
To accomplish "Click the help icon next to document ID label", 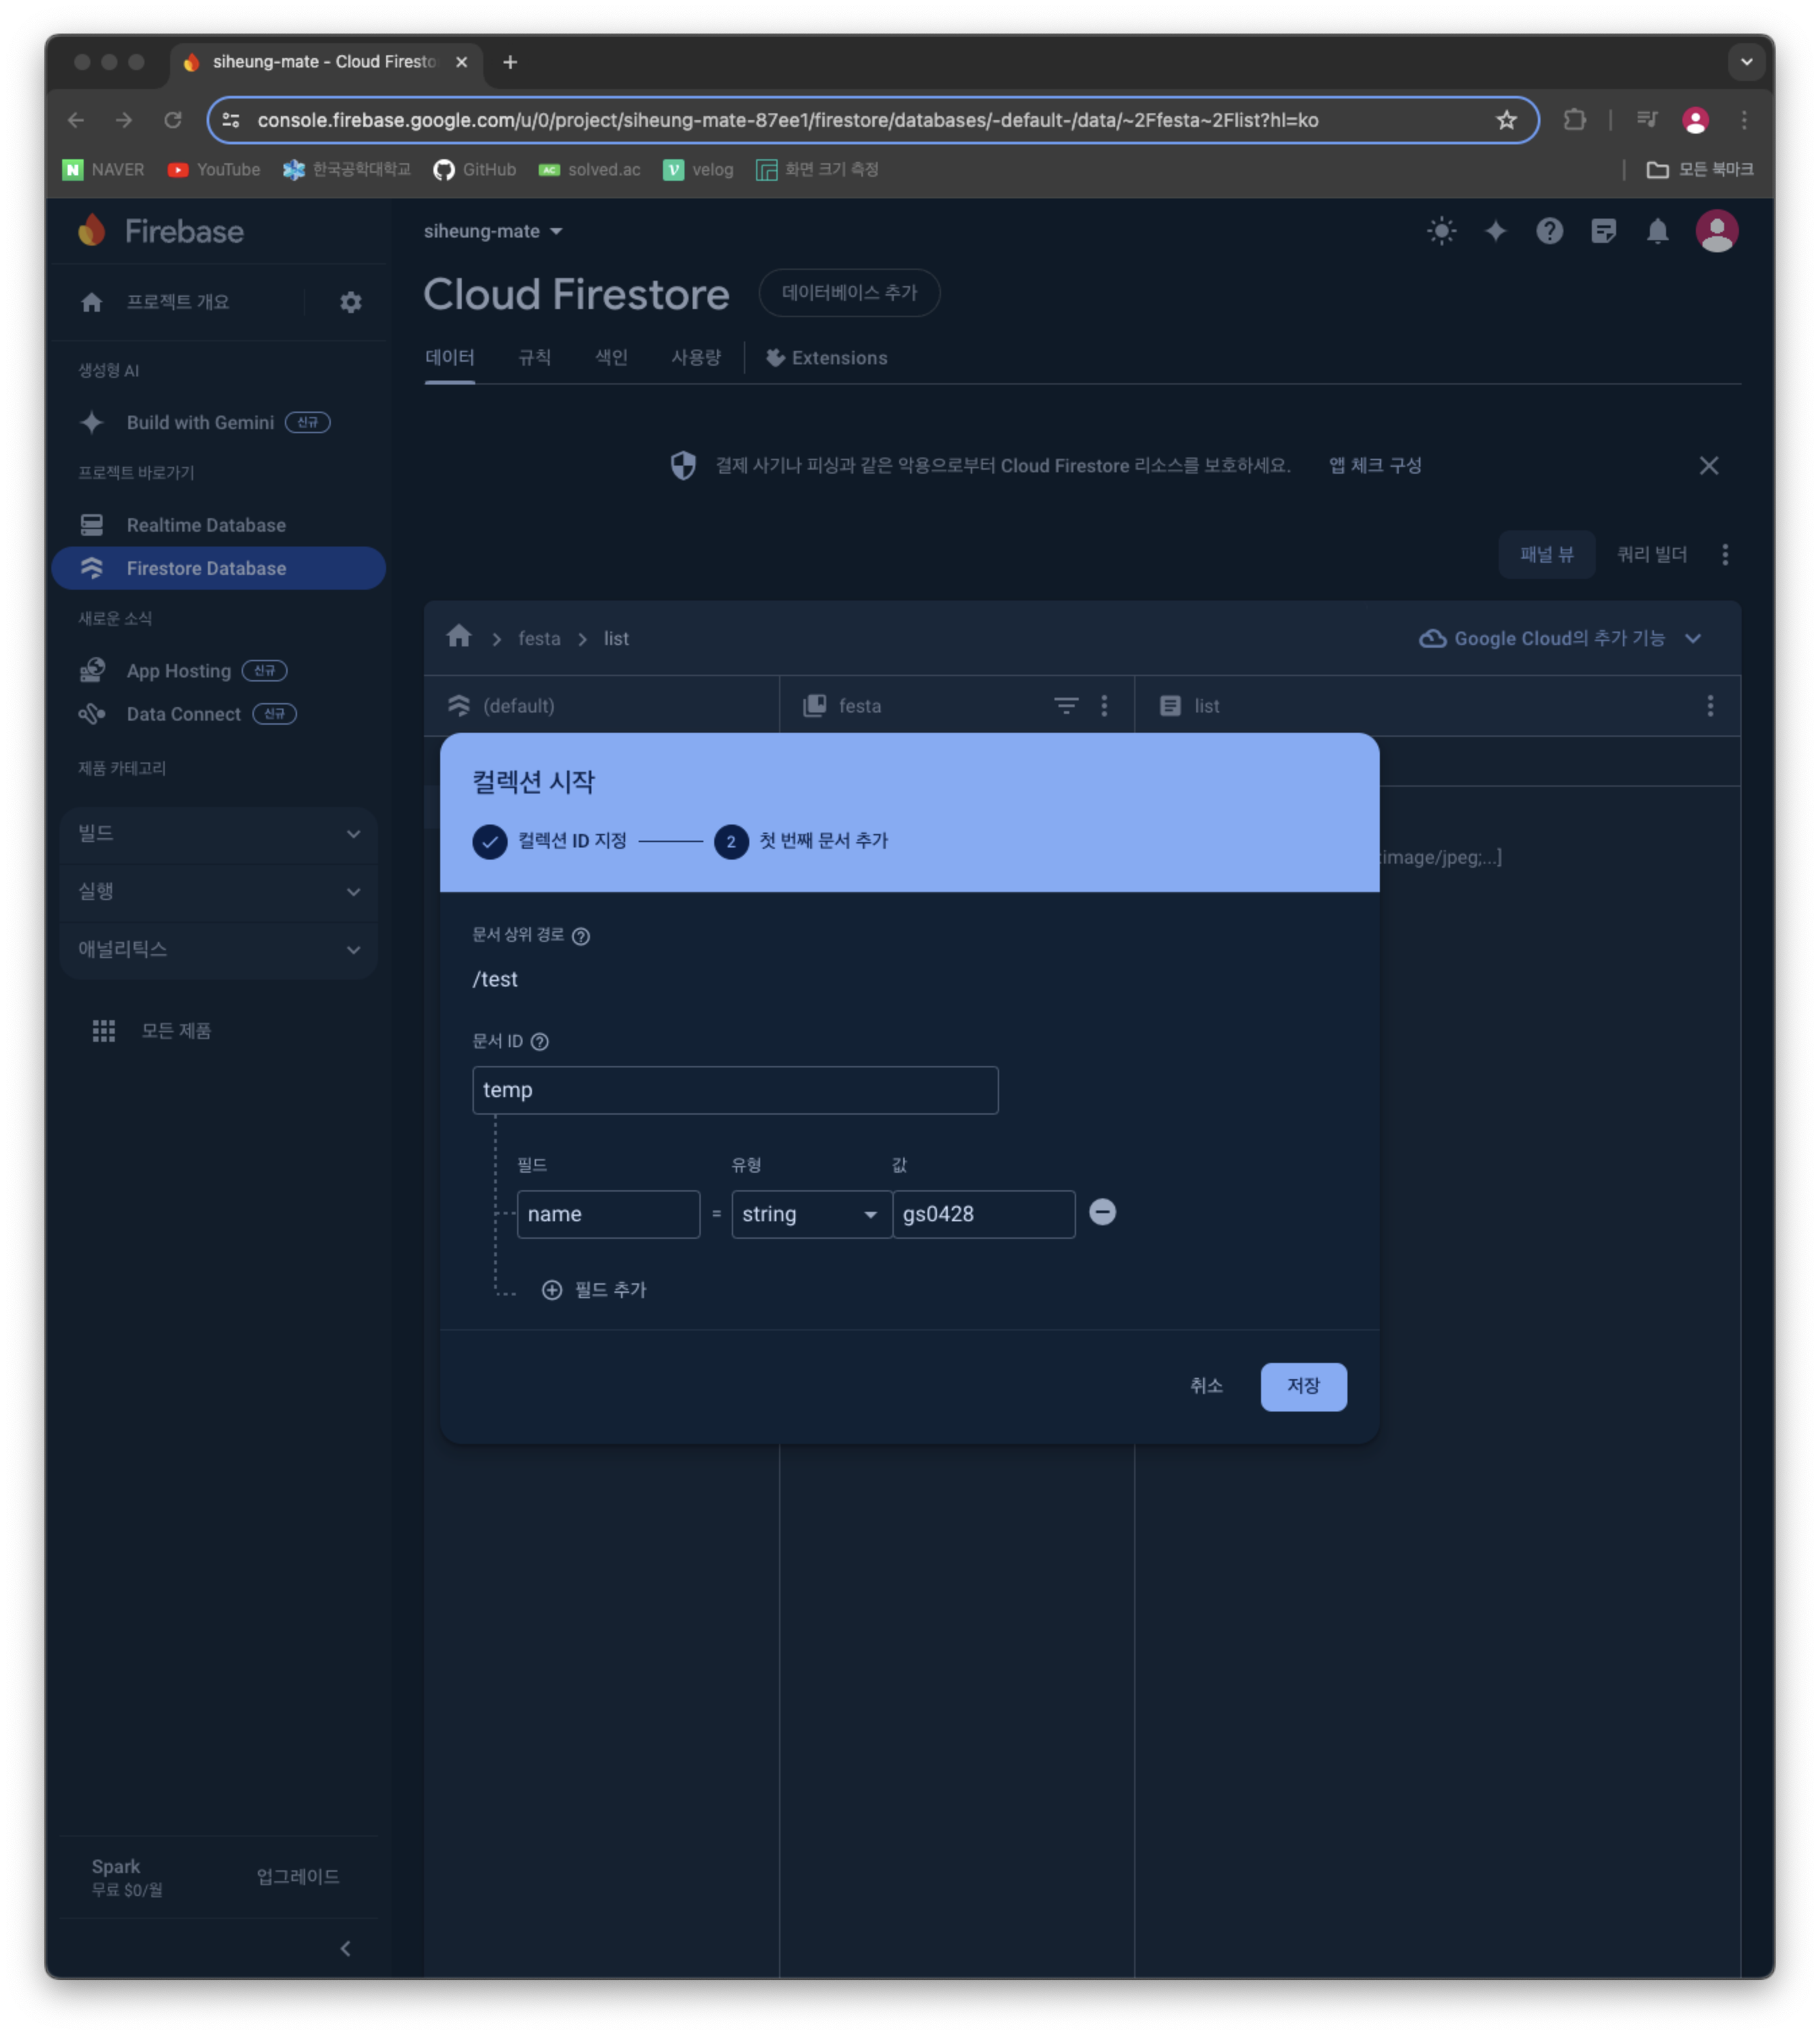I will [539, 1042].
